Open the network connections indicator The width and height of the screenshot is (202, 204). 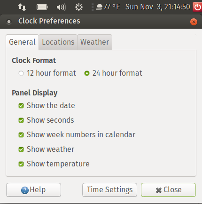22,7
